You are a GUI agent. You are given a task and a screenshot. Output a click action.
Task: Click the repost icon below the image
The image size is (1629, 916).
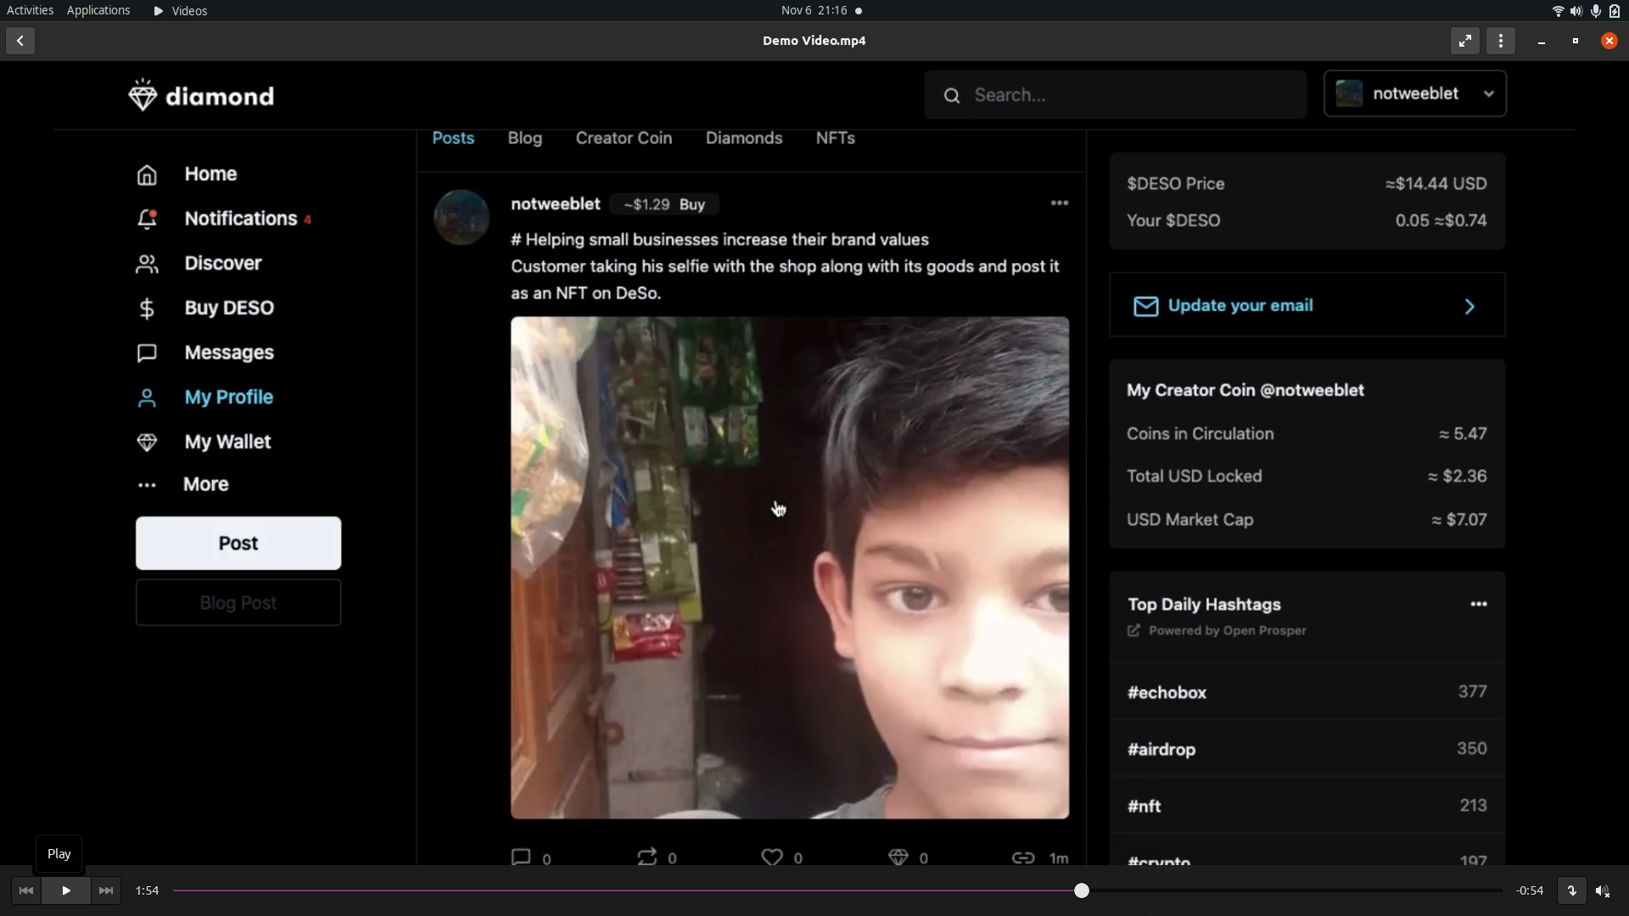click(647, 857)
